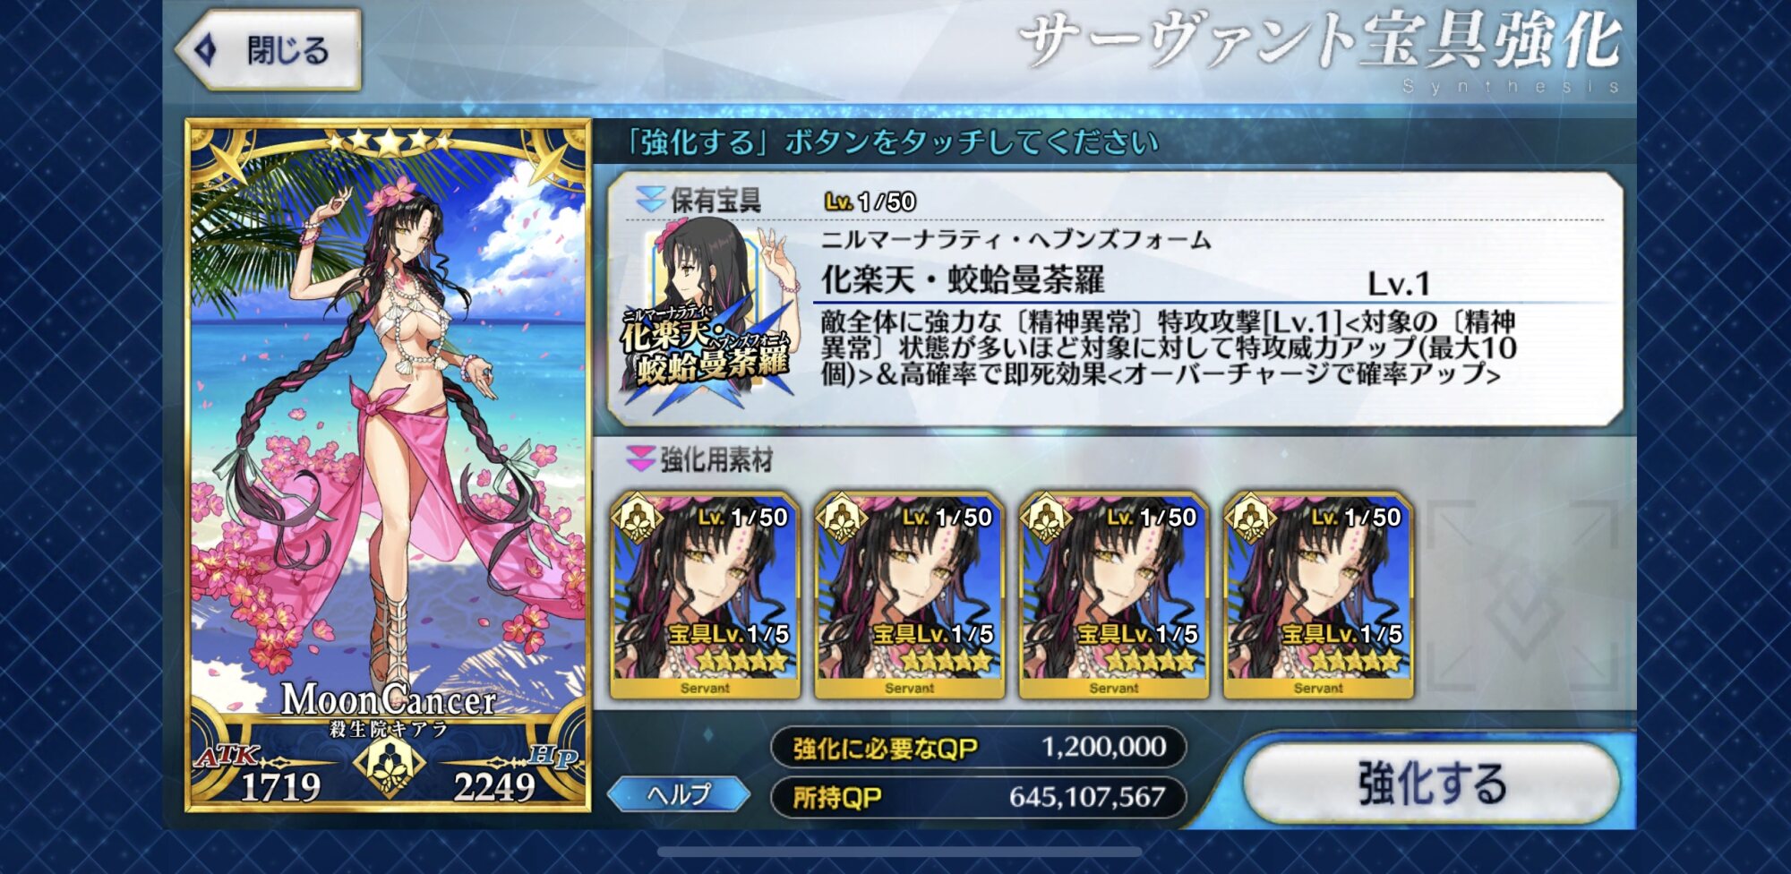
Task: Tap the 強化に必要なQP required cost field
Action: tap(978, 747)
